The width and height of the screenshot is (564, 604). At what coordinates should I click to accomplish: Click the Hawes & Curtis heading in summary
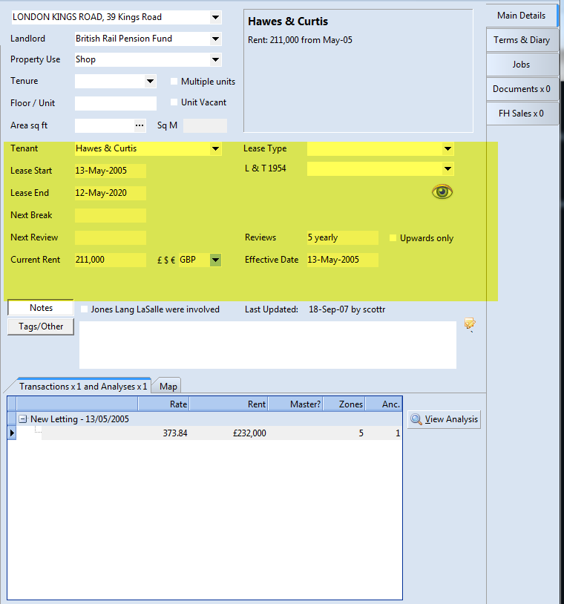click(x=288, y=22)
